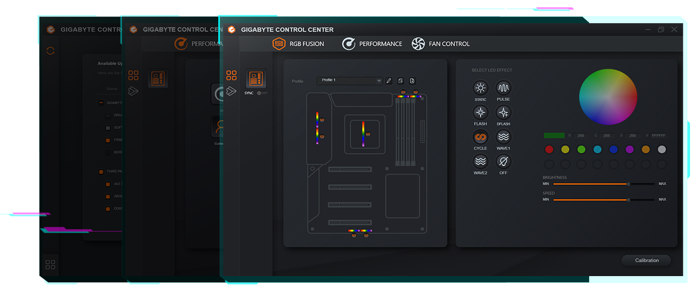Restore down the front window

click(661, 29)
